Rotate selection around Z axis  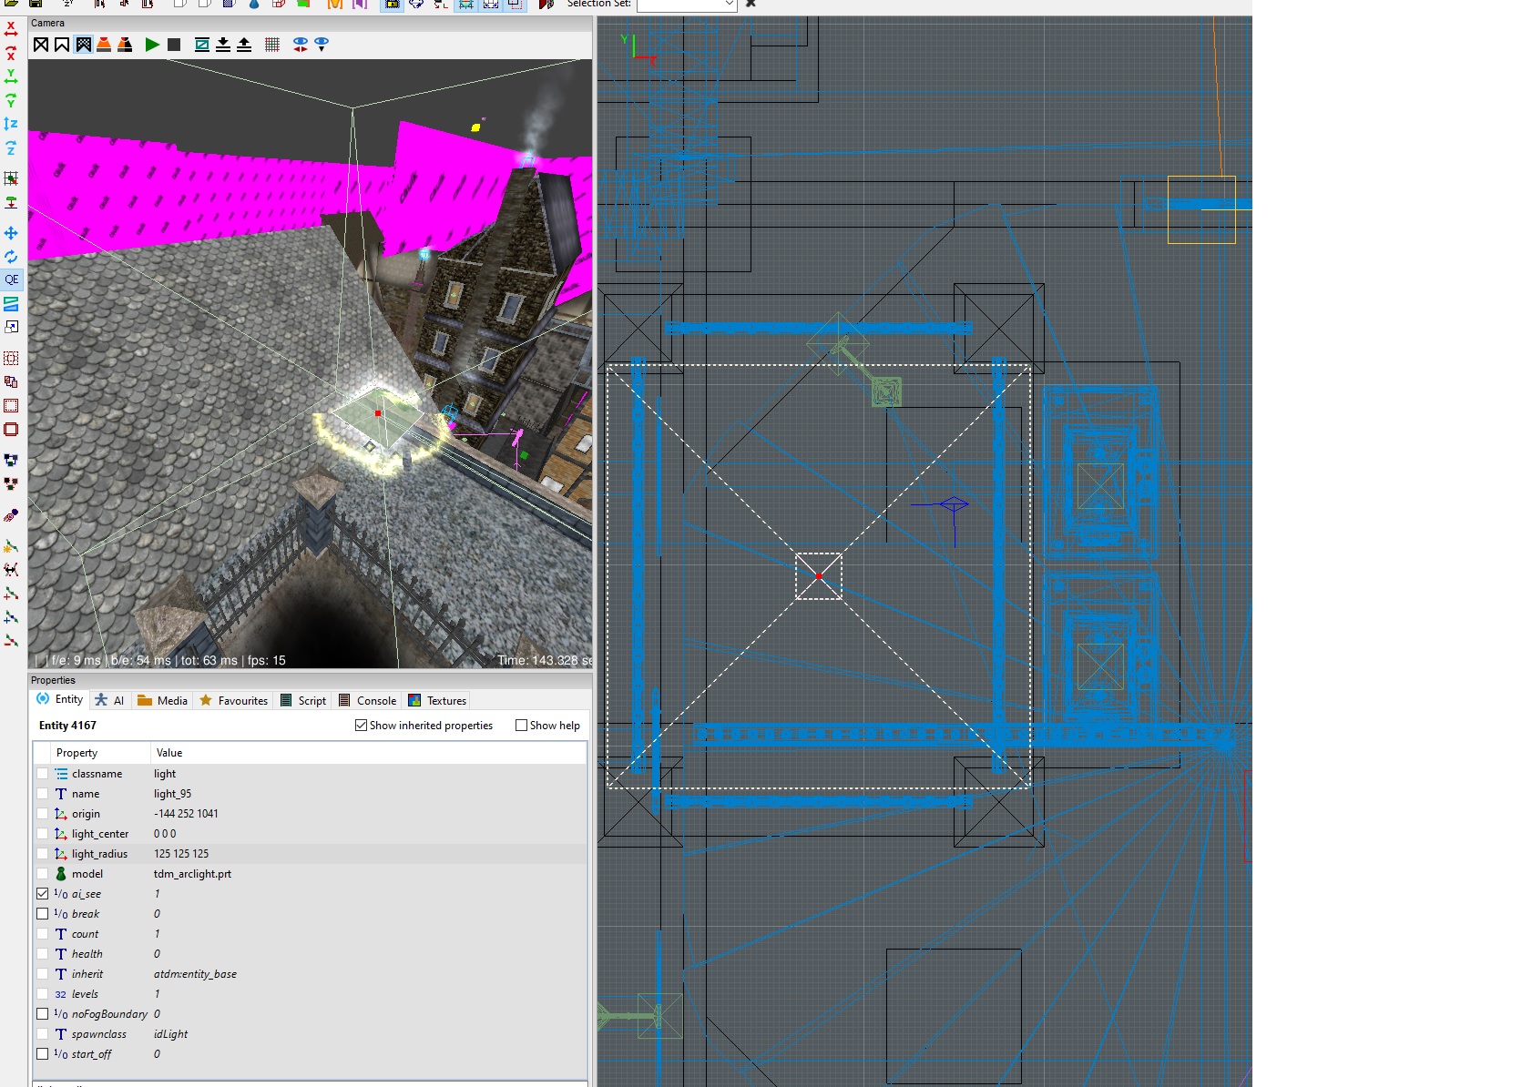tap(11, 147)
